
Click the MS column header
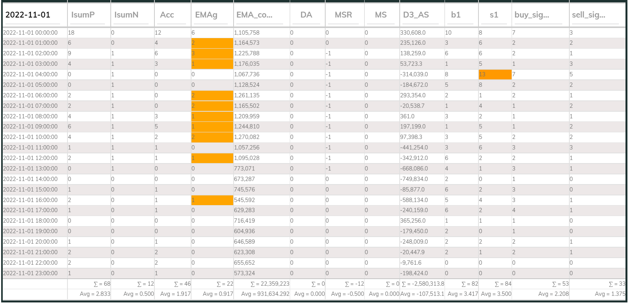tap(382, 15)
